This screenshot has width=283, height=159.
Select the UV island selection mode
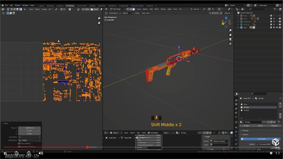(21, 9)
